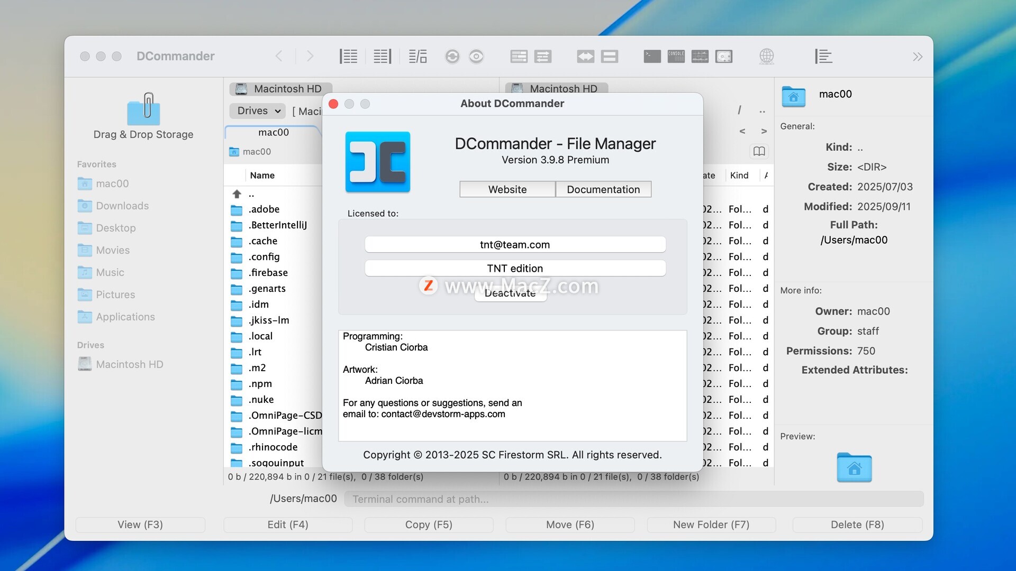The width and height of the screenshot is (1016, 571).
Task: Click Copy (F5) button
Action: click(x=429, y=524)
